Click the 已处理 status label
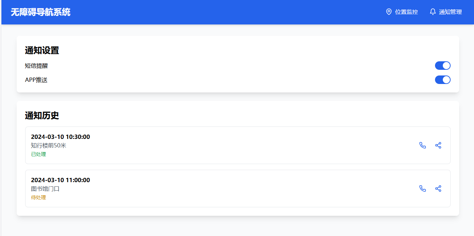Image resolution: width=474 pixels, height=236 pixels. coord(39,154)
